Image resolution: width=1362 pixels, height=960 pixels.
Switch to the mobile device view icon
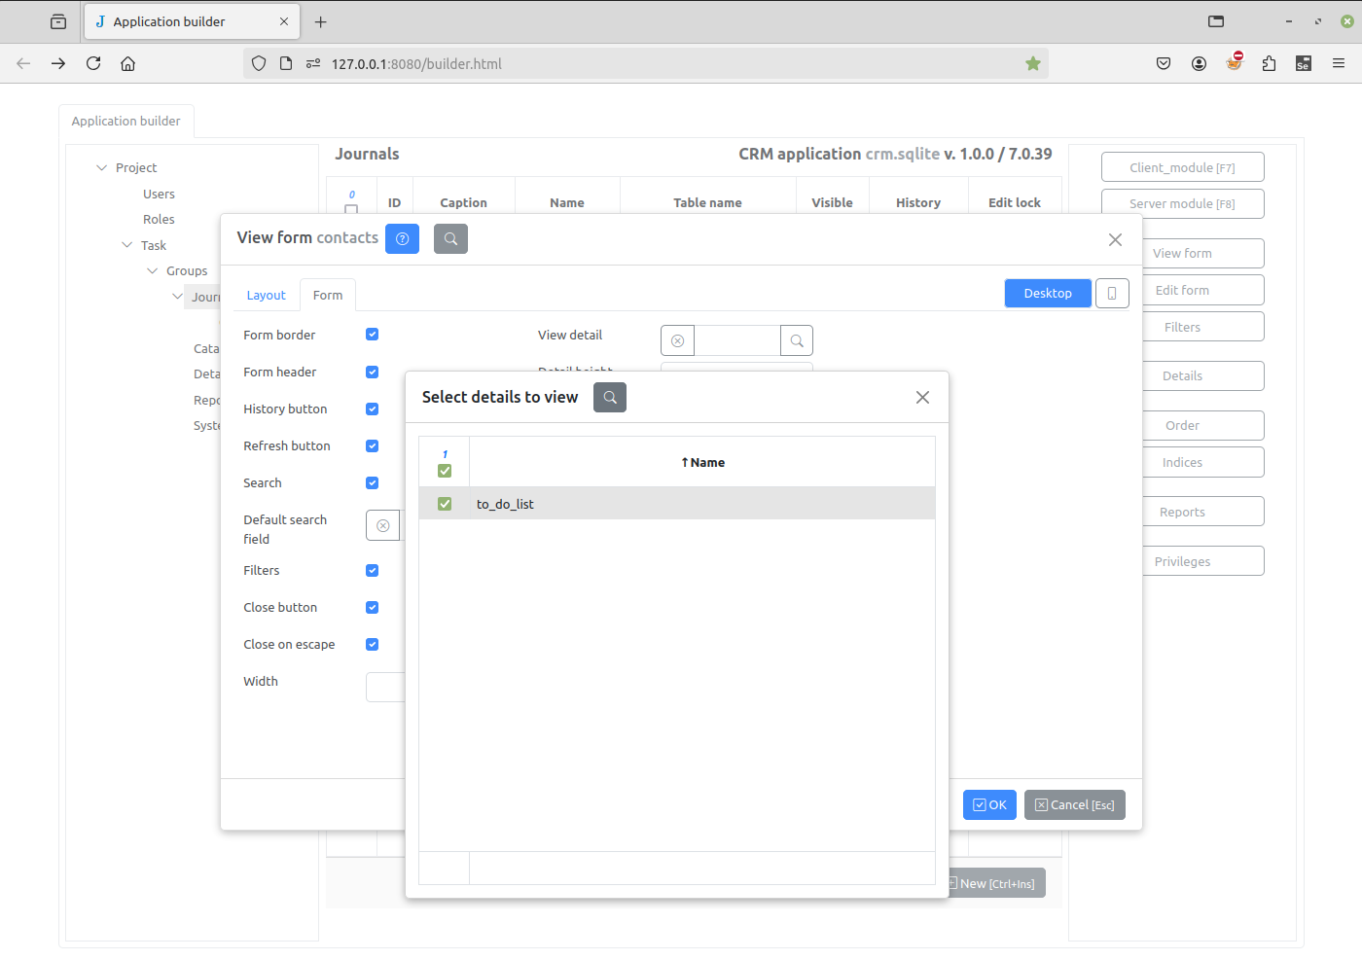(1111, 293)
